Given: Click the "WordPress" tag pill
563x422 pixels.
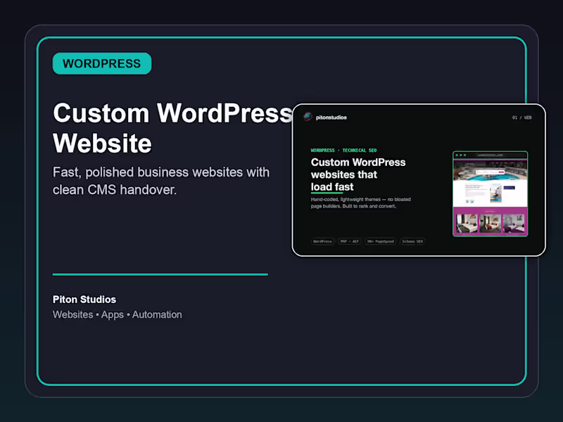Looking at the screenshot, I should [x=322, y=241].
